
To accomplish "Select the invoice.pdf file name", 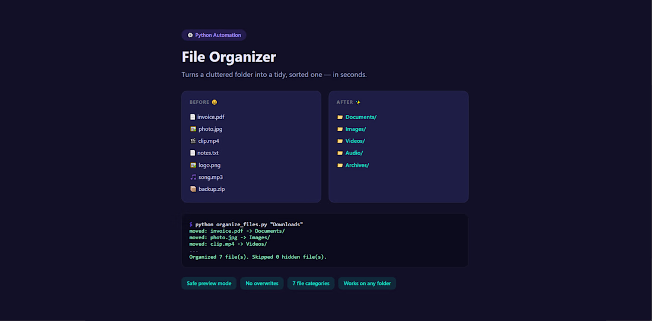I will 211,117.
